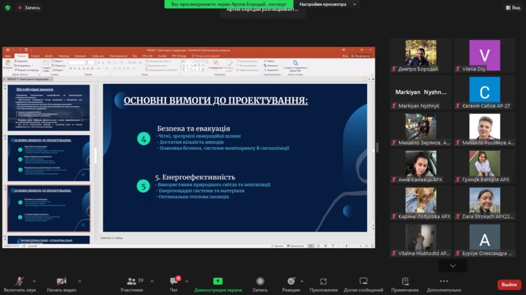Click the green encryption shield icon
This screenshot has width=526, height=295.
pyautogui.click(x=7, y=8)
